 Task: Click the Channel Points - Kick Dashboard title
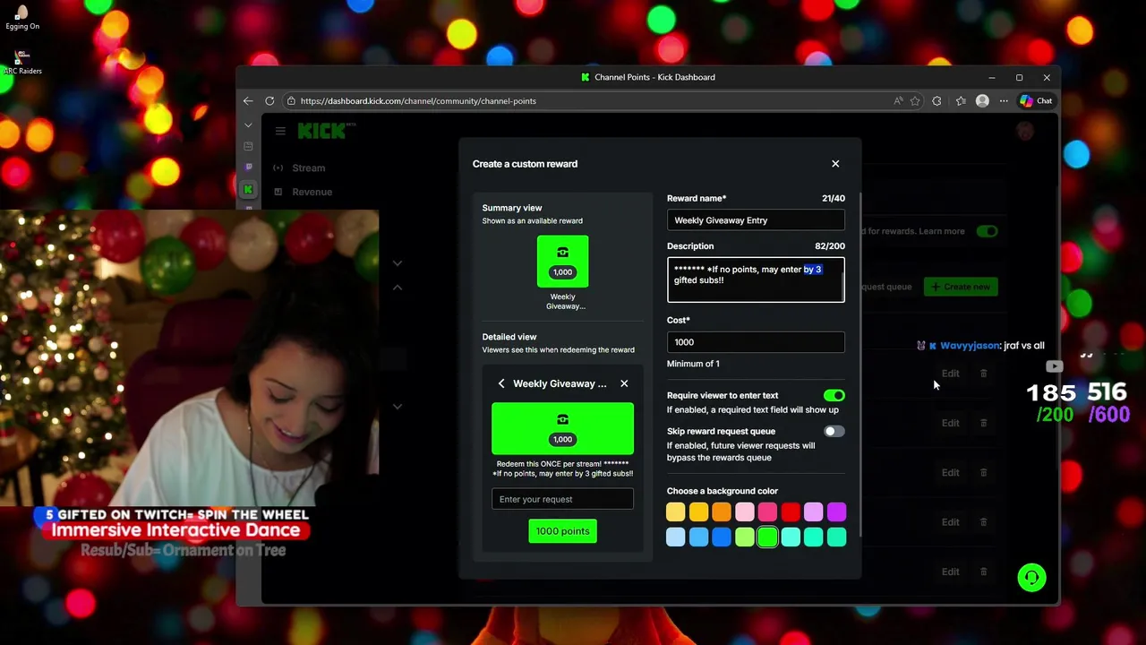(x=654, y=77)
